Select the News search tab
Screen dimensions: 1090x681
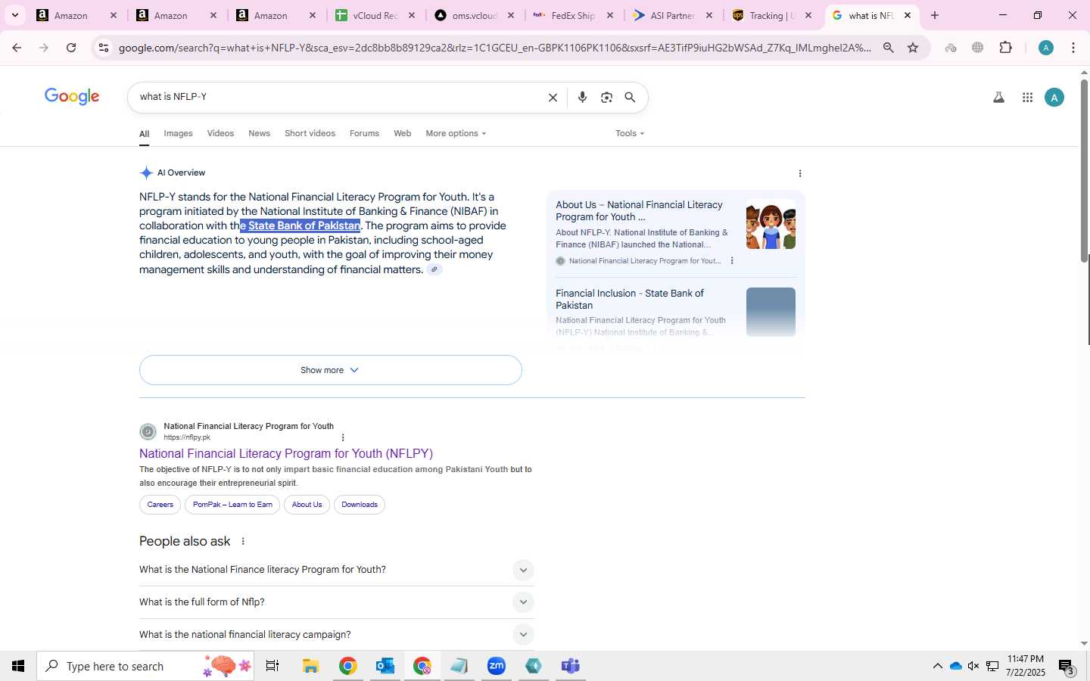coord(259,133)
